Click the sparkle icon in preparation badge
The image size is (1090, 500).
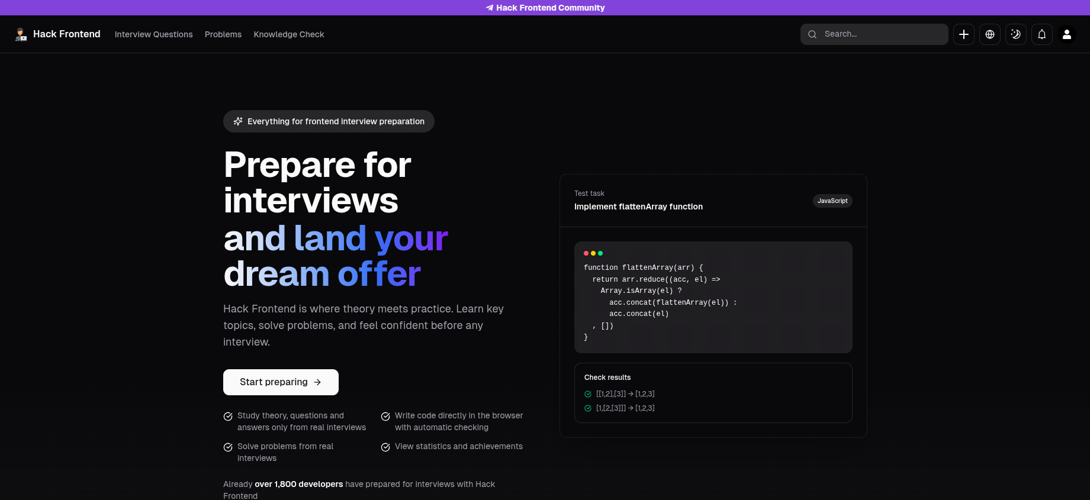[x=238, y=121]
